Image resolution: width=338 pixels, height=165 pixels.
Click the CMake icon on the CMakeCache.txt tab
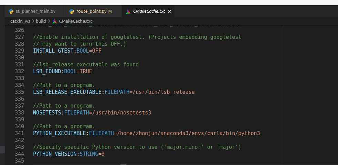coord(128,11)
